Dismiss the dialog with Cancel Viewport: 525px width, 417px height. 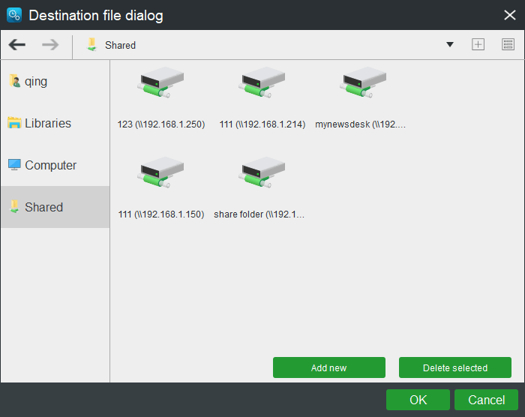click(x=486, y=400)
